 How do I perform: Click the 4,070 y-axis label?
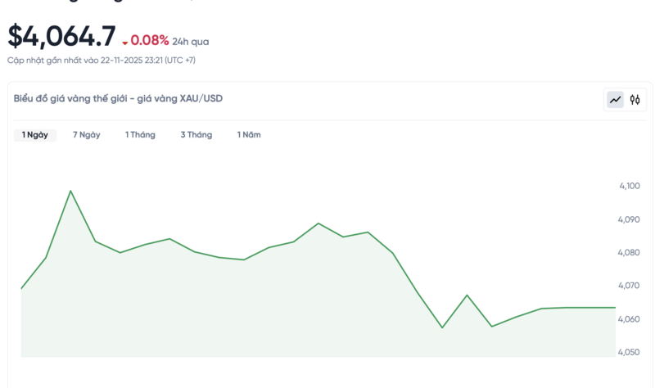[x=630, y=286]
